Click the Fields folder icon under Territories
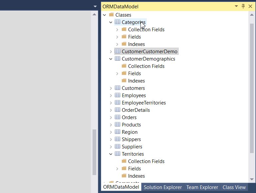256x193 pixels. (x=124, y=168)
